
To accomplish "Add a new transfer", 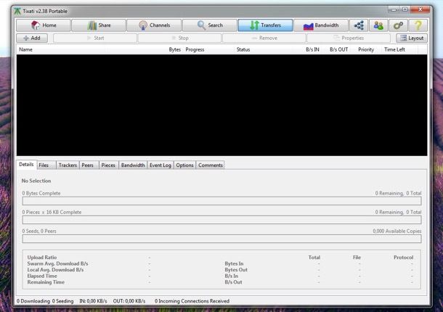I will coord(32,38).
